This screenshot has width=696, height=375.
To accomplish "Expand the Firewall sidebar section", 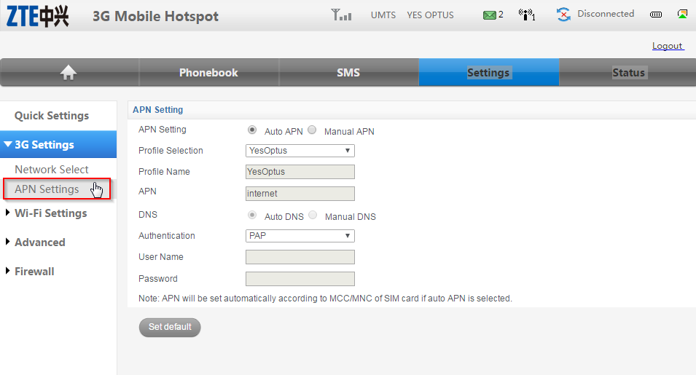I will [34, 272].
